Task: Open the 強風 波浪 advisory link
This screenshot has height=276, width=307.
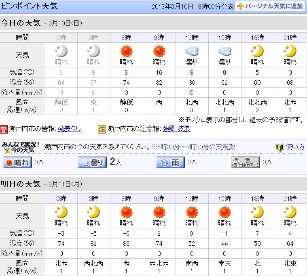Action: click(176, 129)
